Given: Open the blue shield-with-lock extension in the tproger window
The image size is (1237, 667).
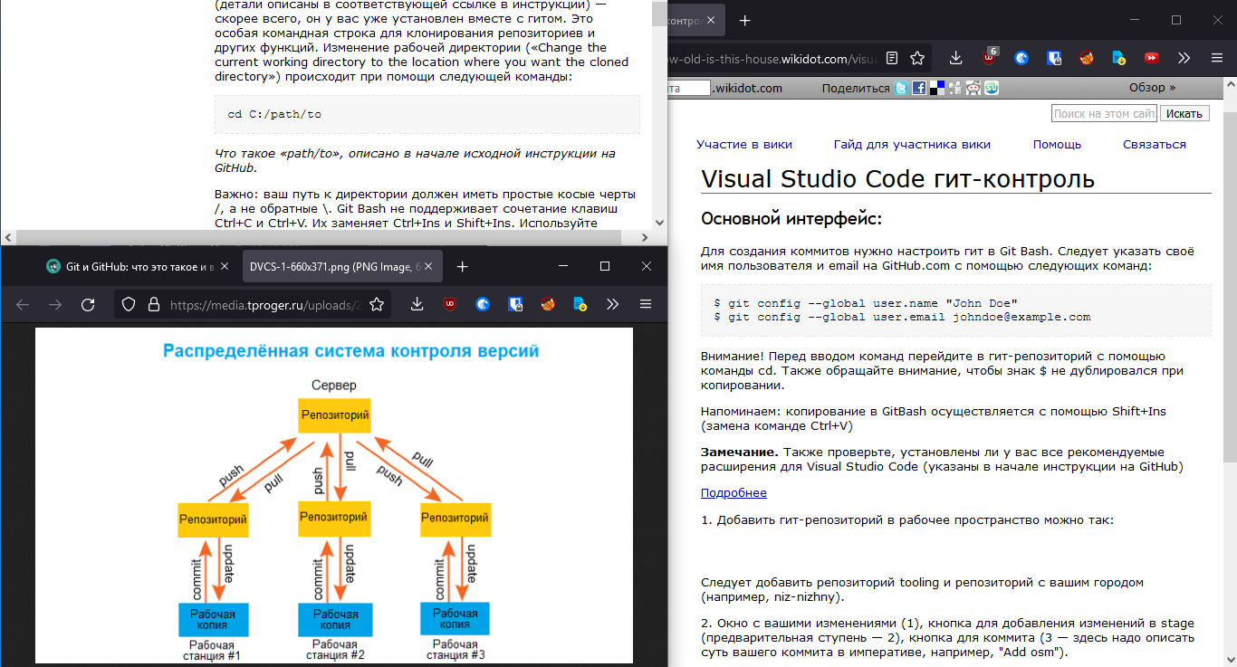Looking at the screenshot, I should point(514,305).
